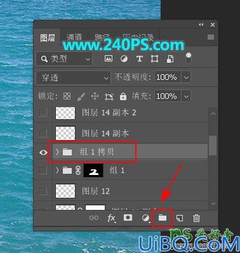Filter for shape layers icon

pyautogui.click(x=154, y=59)
